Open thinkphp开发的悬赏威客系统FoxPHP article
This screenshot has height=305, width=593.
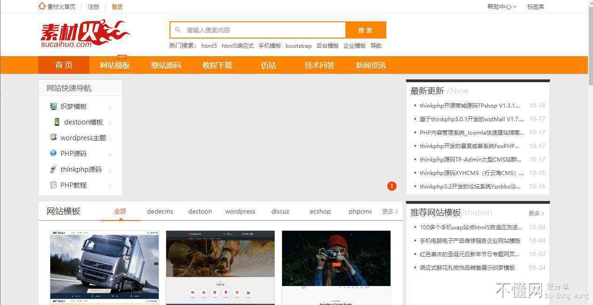tap(470, 146)
